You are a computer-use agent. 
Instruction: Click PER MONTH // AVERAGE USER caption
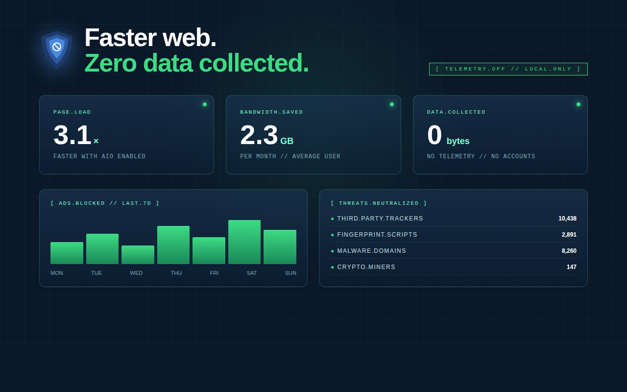(x=290, y=157)
